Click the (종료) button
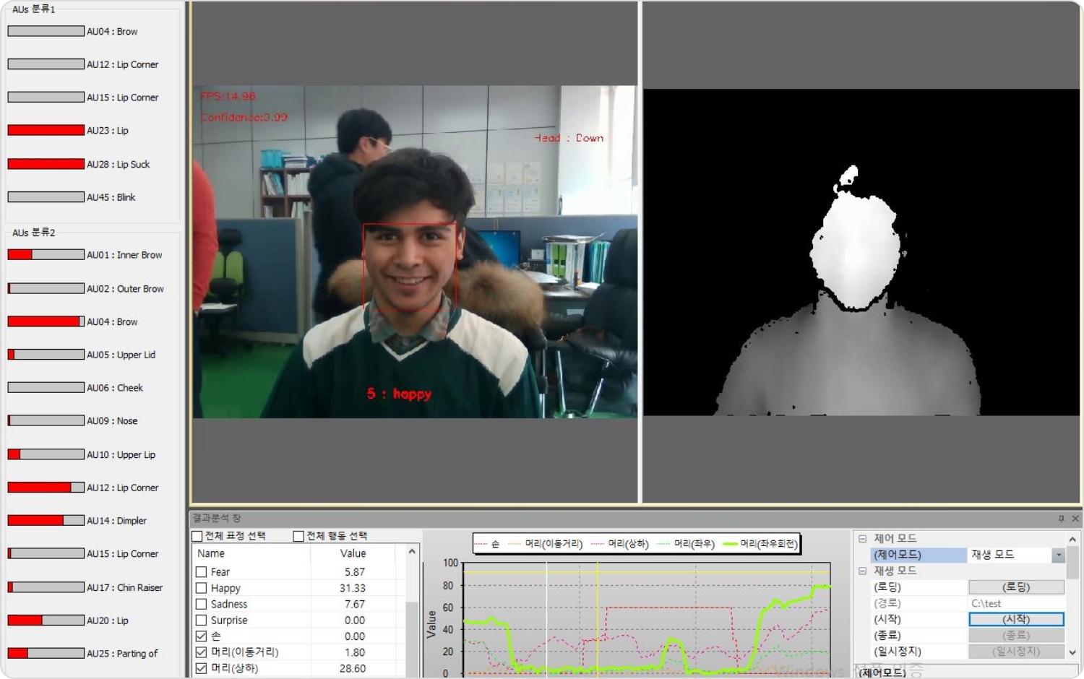The height and width of the screenshot is (679, 1084). point(1016,636)
